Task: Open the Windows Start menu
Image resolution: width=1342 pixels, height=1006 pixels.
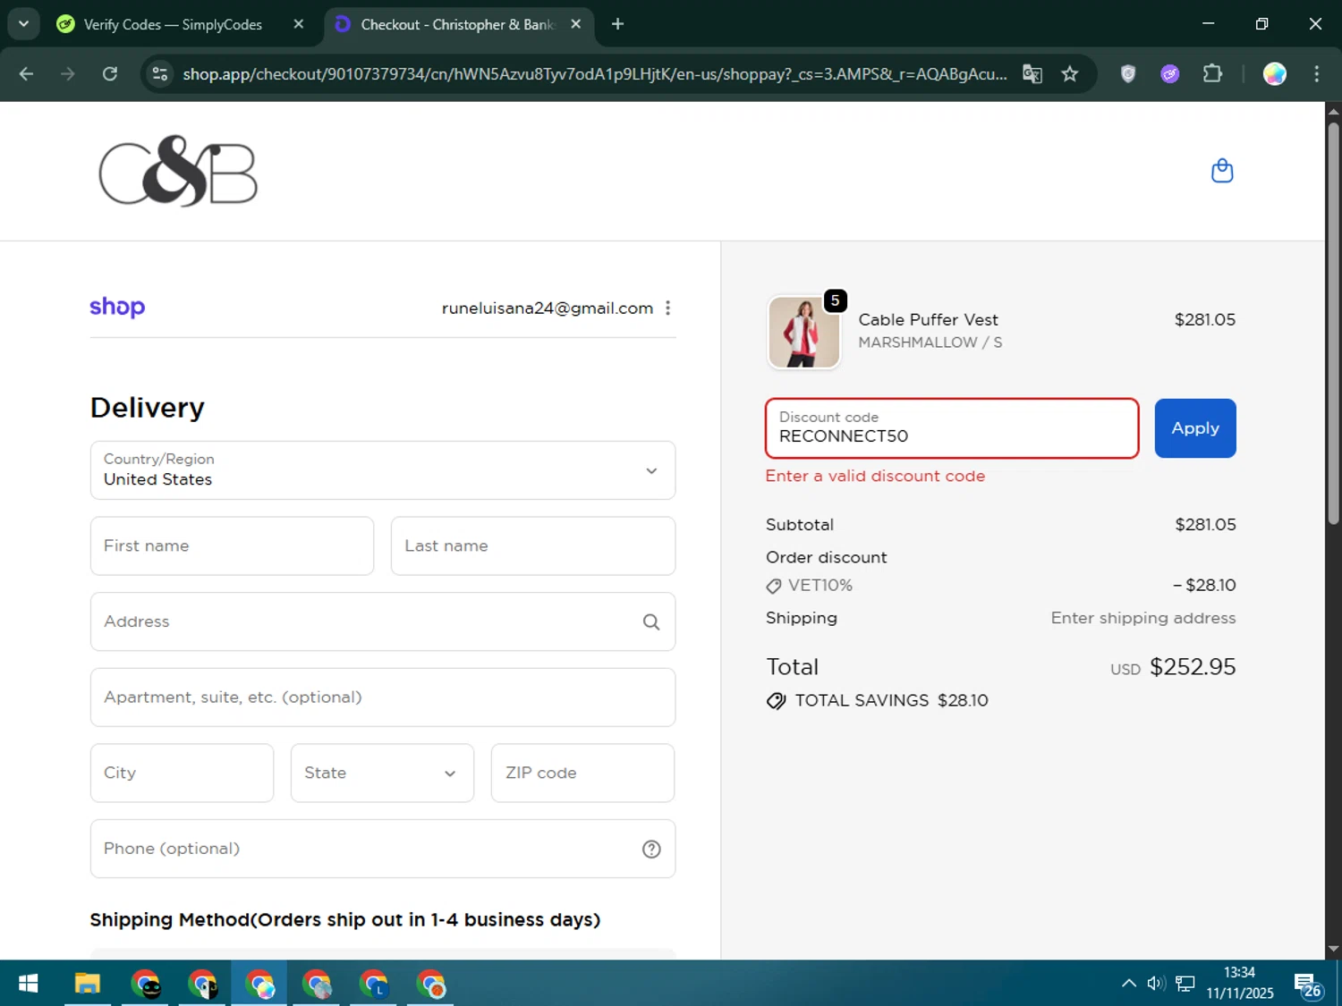Action: [x=28, y=984]
